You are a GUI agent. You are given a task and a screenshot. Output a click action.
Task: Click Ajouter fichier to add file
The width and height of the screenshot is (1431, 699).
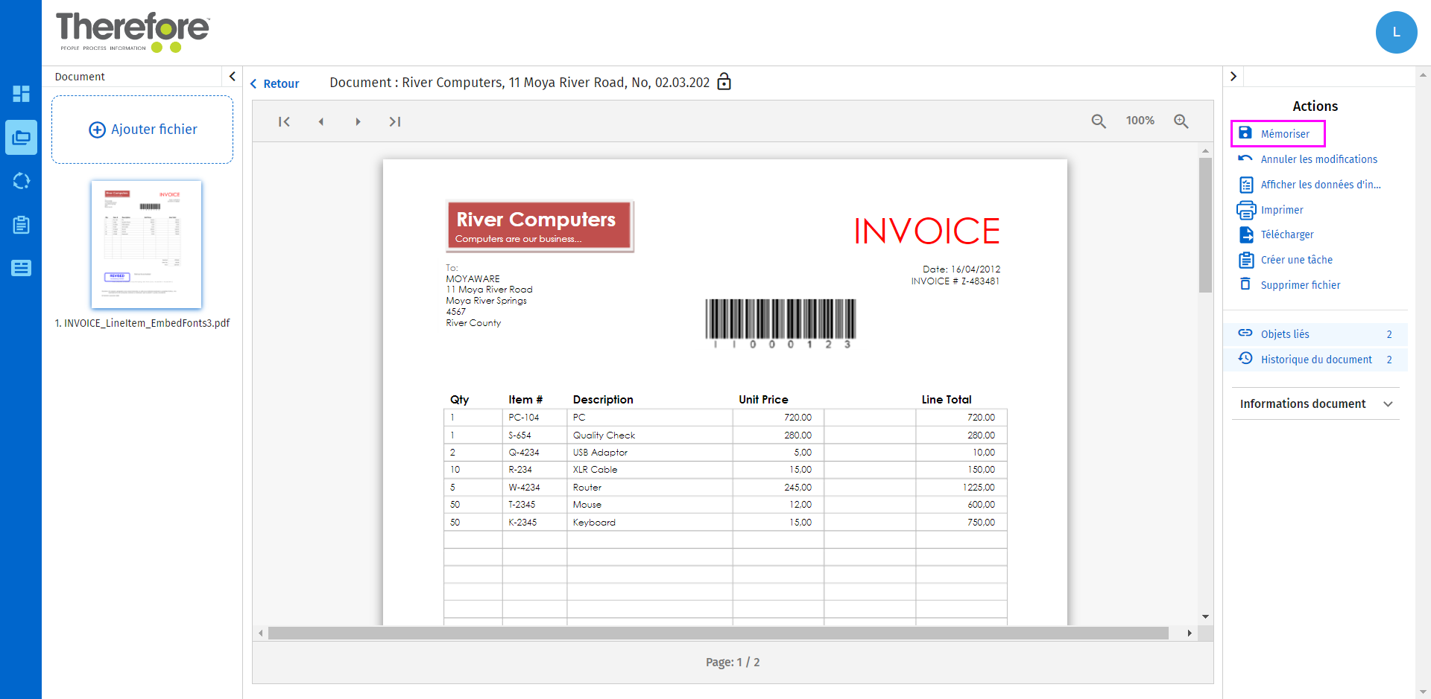pos(142,130)
